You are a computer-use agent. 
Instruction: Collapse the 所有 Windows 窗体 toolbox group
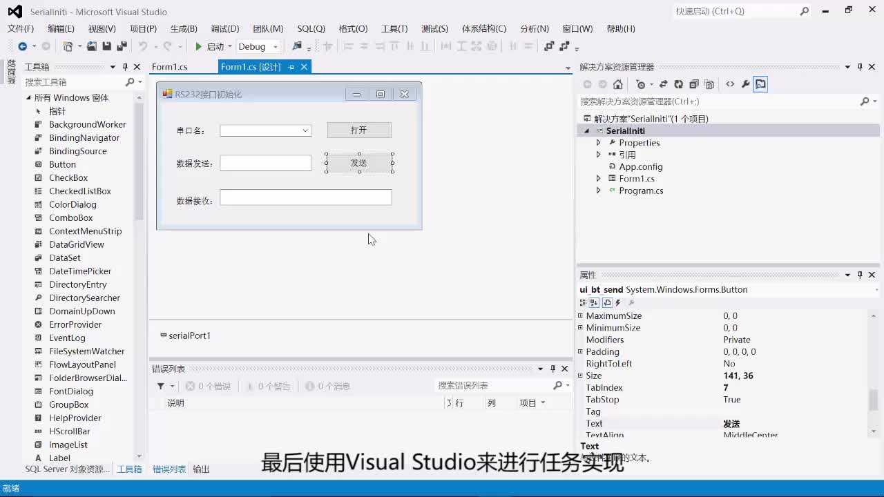click(x=29, y=98)
